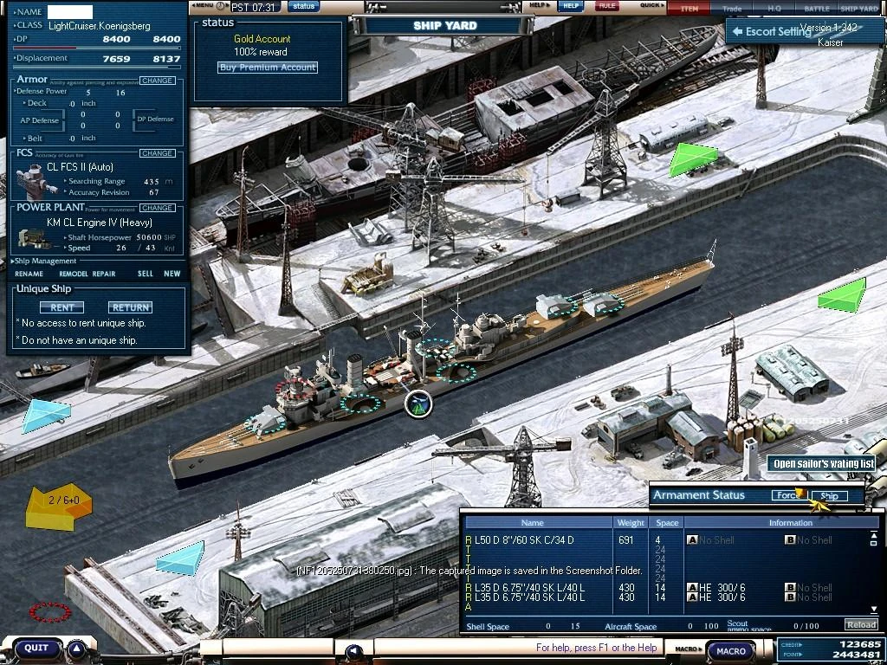The width and height of the screenshot is (887, 665).
Task: Click the red RULE icon in top bar
Action: tap(605, 6)
